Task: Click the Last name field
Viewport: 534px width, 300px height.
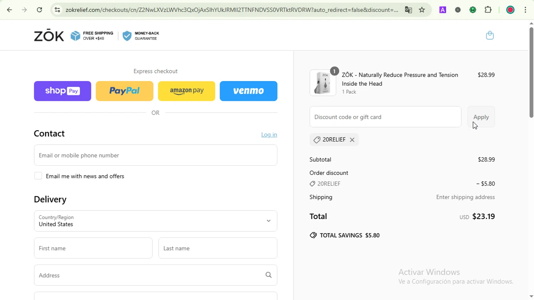Action: (x=218, y=248)
